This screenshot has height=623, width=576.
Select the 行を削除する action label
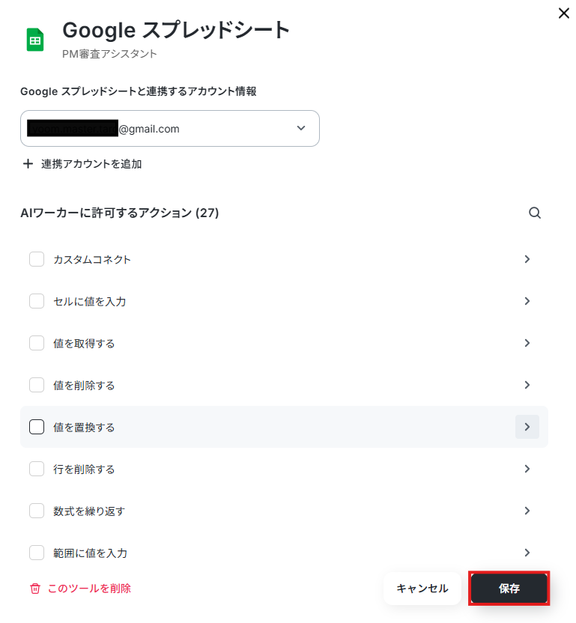click(x=84, y=469)
